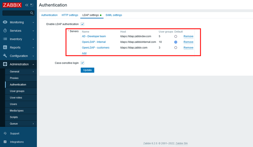Remove the OpenLDAP - customers server
Screen dimensions: 253x147
188,48
